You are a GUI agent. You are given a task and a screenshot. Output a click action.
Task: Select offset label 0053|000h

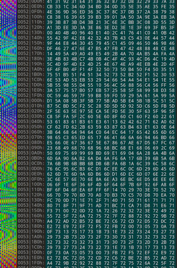point(31,101)
